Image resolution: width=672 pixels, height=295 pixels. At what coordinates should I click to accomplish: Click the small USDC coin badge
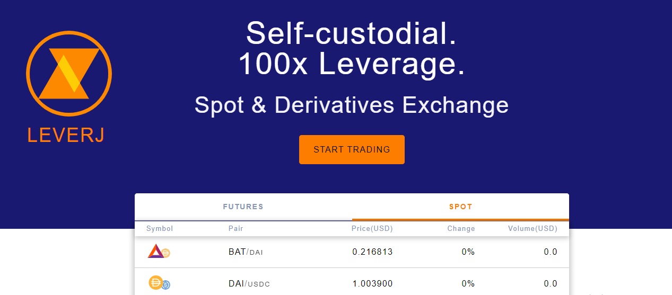coord(166,285)
